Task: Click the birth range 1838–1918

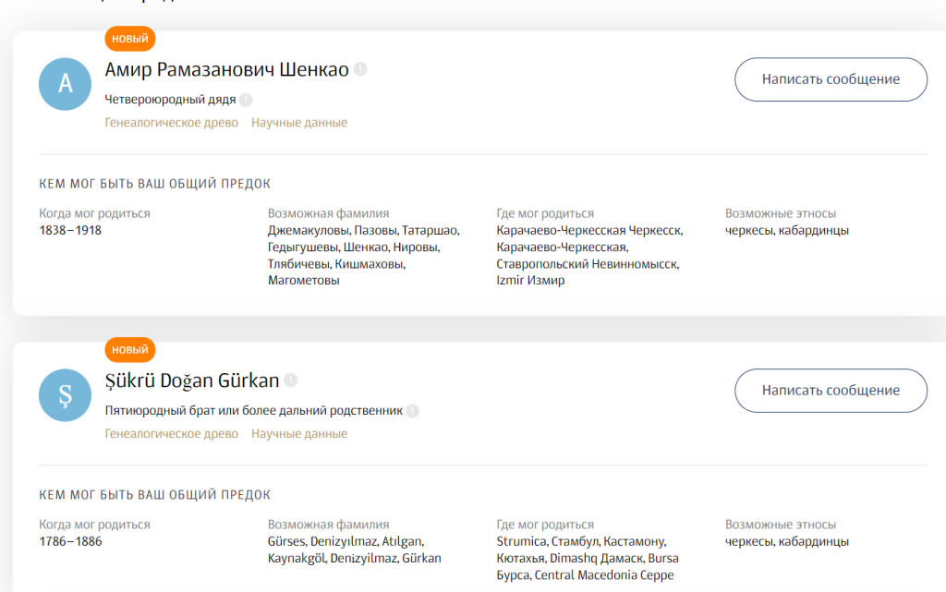Action: coord(71,230)
